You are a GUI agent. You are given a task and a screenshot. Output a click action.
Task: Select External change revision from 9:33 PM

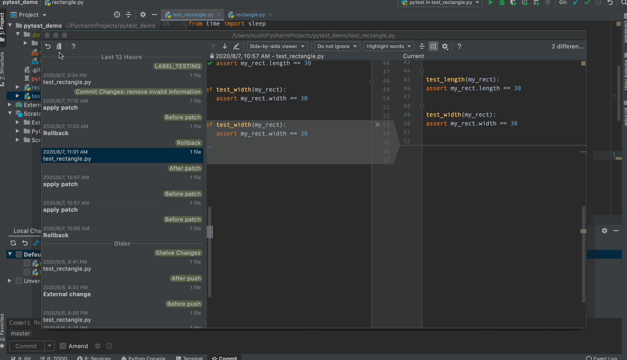pos(122,290)
